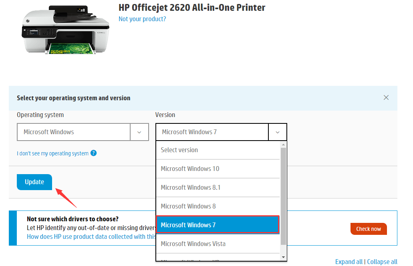Click the help question mark icon
Viewport: 413px width, 266px height.
pyautogui.click(x=93, y=153)
